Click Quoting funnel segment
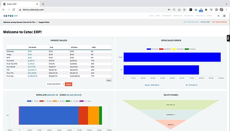Image resolution: width=230 pixels, height=131 pixels. click(171, 124)
